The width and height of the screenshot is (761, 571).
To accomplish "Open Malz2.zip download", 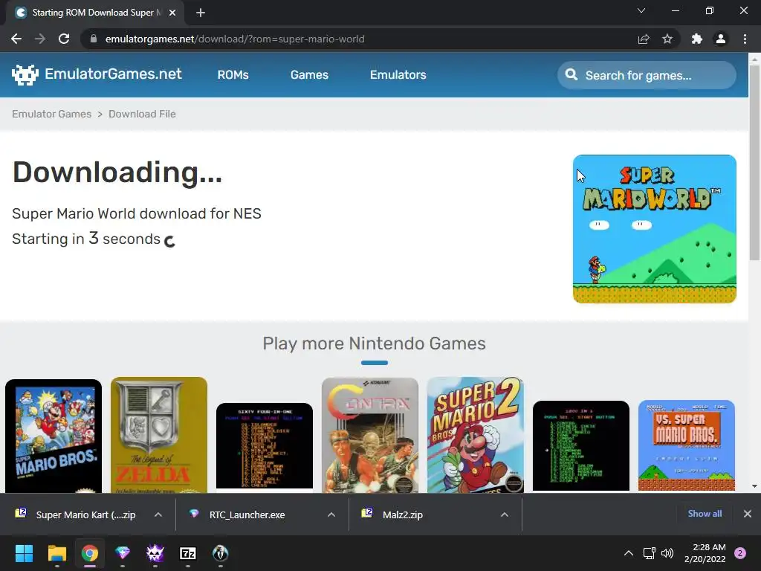I will point(402,514).
